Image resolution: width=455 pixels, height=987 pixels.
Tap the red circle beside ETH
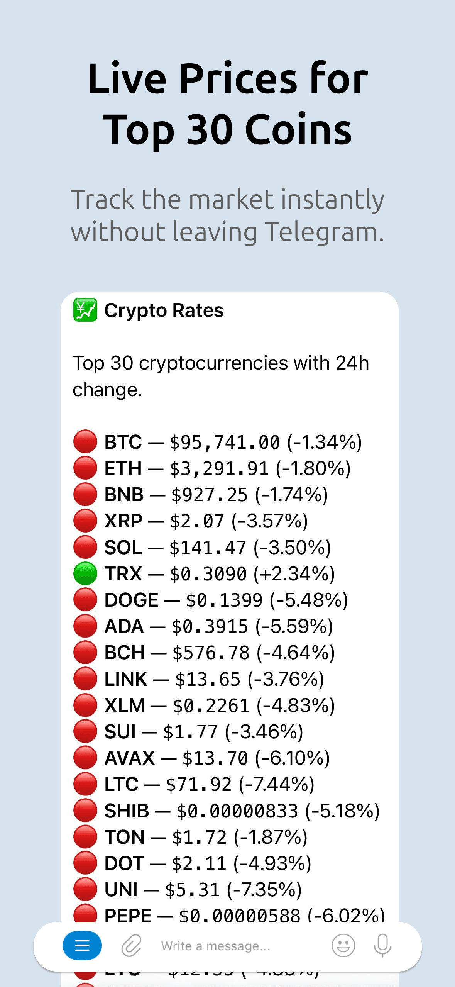click(x=85, y=468)
